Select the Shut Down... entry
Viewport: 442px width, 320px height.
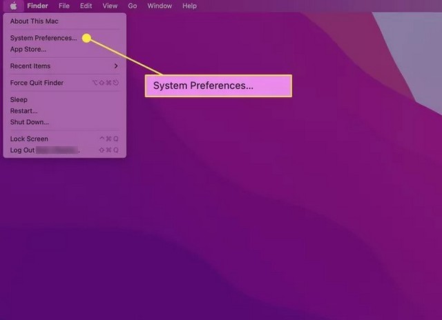29,122
